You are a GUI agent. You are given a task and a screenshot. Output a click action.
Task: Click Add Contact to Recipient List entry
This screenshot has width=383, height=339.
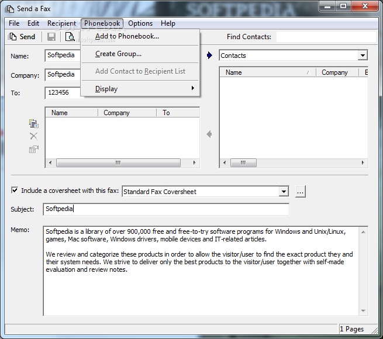[x=140, y=71]
